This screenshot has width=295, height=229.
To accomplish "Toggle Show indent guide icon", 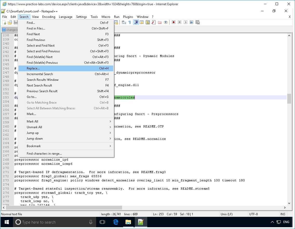I will pos(136,22).
